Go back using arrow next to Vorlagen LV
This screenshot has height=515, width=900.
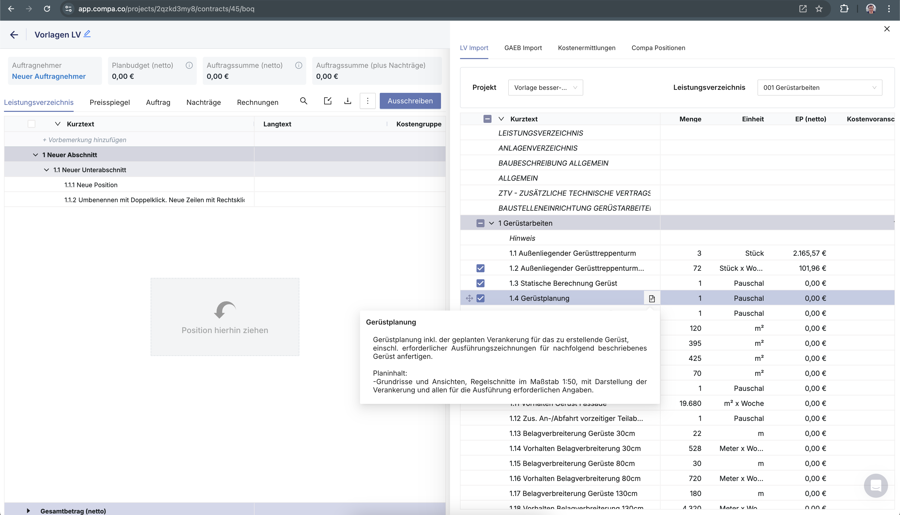click(x=14, y=35)
